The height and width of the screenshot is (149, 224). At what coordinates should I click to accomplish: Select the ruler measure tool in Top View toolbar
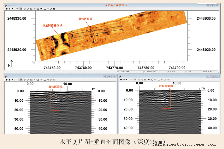[x=51, y=9]
